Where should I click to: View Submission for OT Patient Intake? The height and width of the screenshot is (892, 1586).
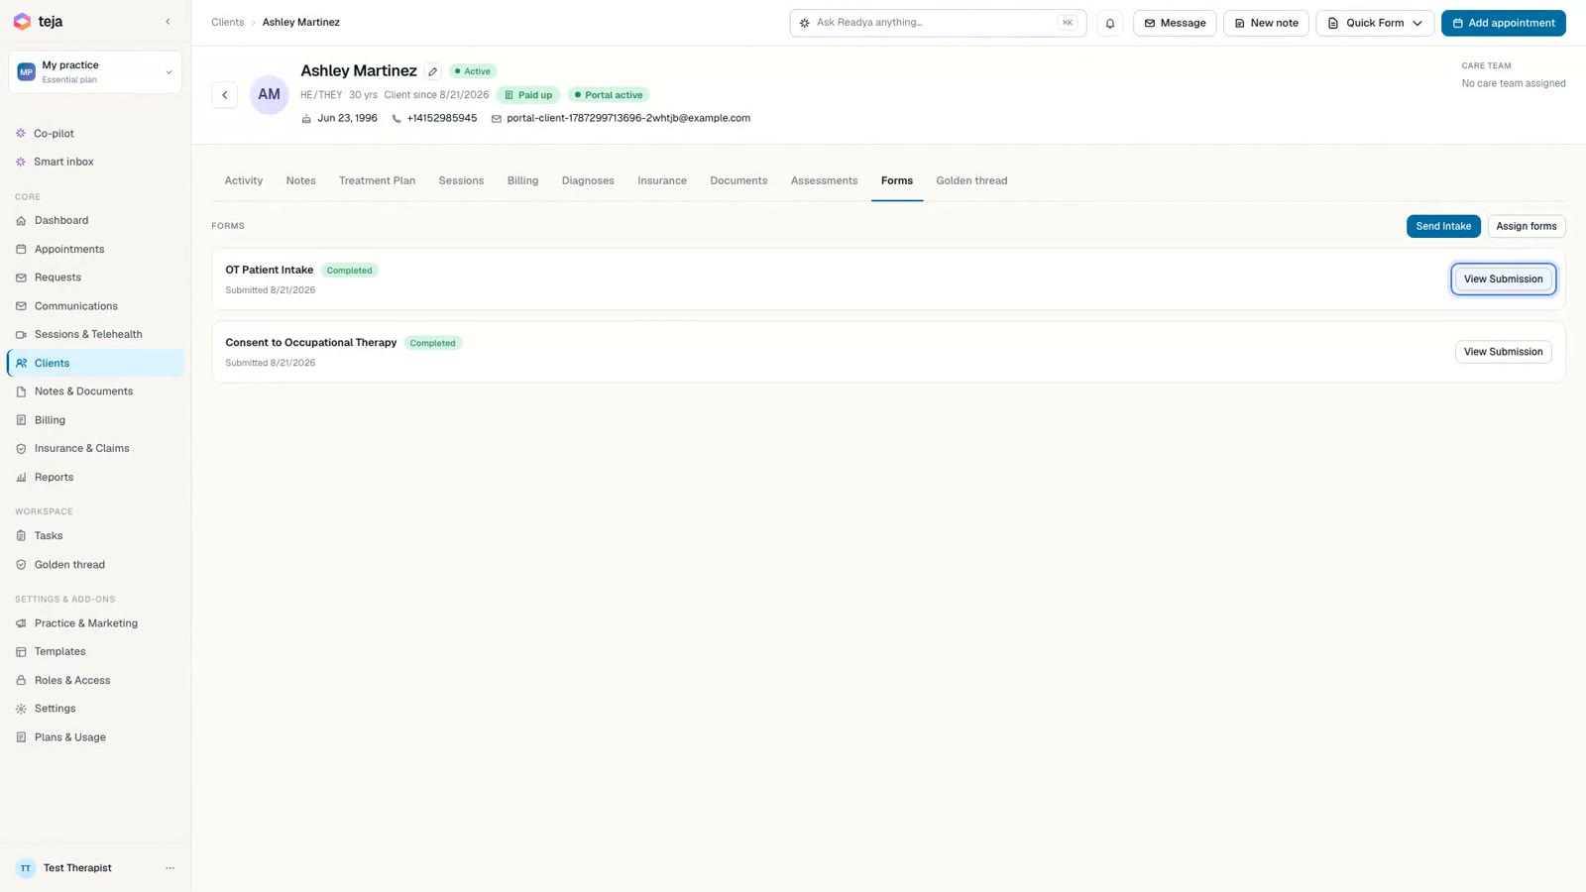(x=1504, y=279)
